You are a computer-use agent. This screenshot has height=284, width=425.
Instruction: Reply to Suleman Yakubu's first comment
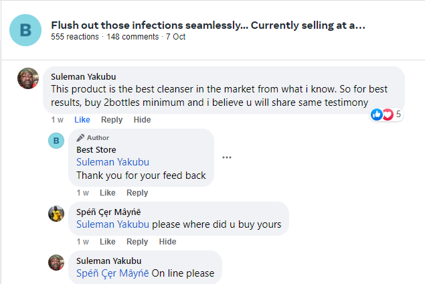click(112, 120)
